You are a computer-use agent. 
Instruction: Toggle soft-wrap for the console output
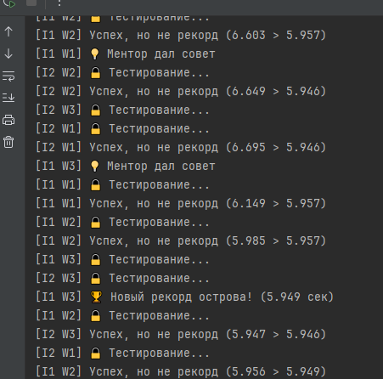(x=8, y=76)
